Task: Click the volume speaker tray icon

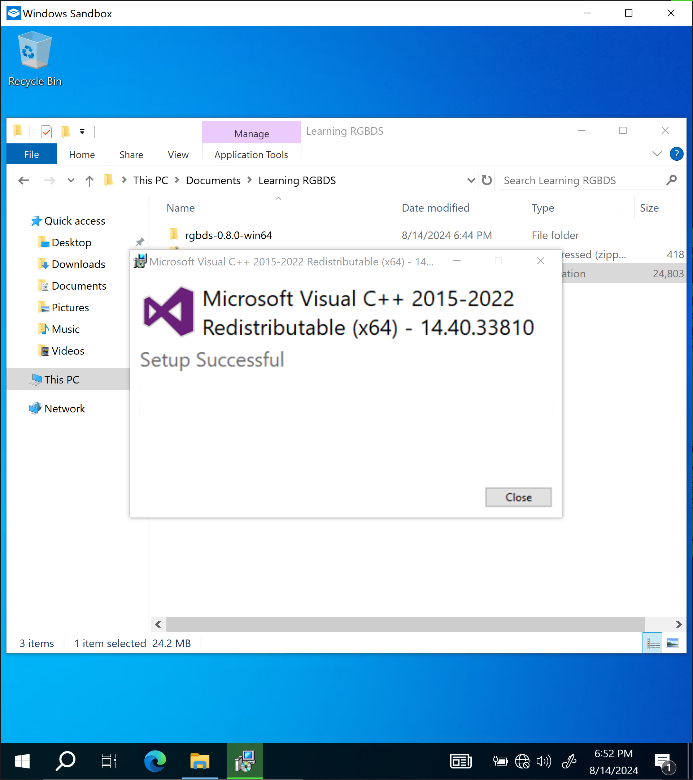Action: click(x=544, y=762)
